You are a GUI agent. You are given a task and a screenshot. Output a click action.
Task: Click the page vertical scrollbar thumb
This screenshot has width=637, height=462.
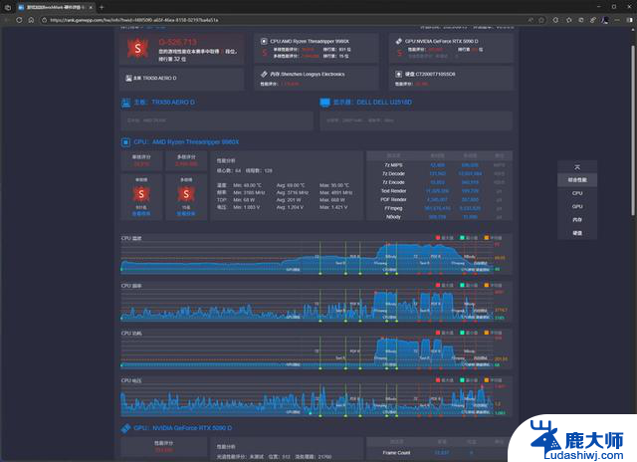(x=633, y=130)
